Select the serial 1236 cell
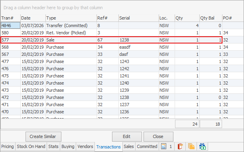Viewport: 244px width, 152px height. click(x=139, y=112)
